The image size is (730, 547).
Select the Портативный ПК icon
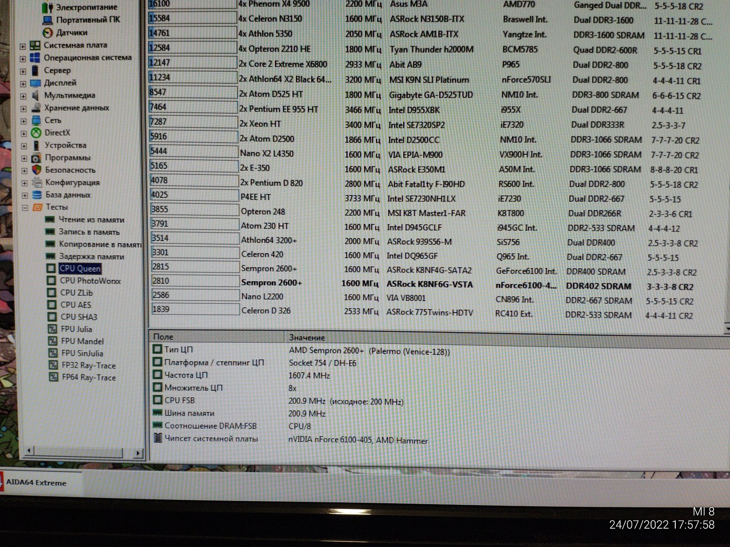click(48, 20)
